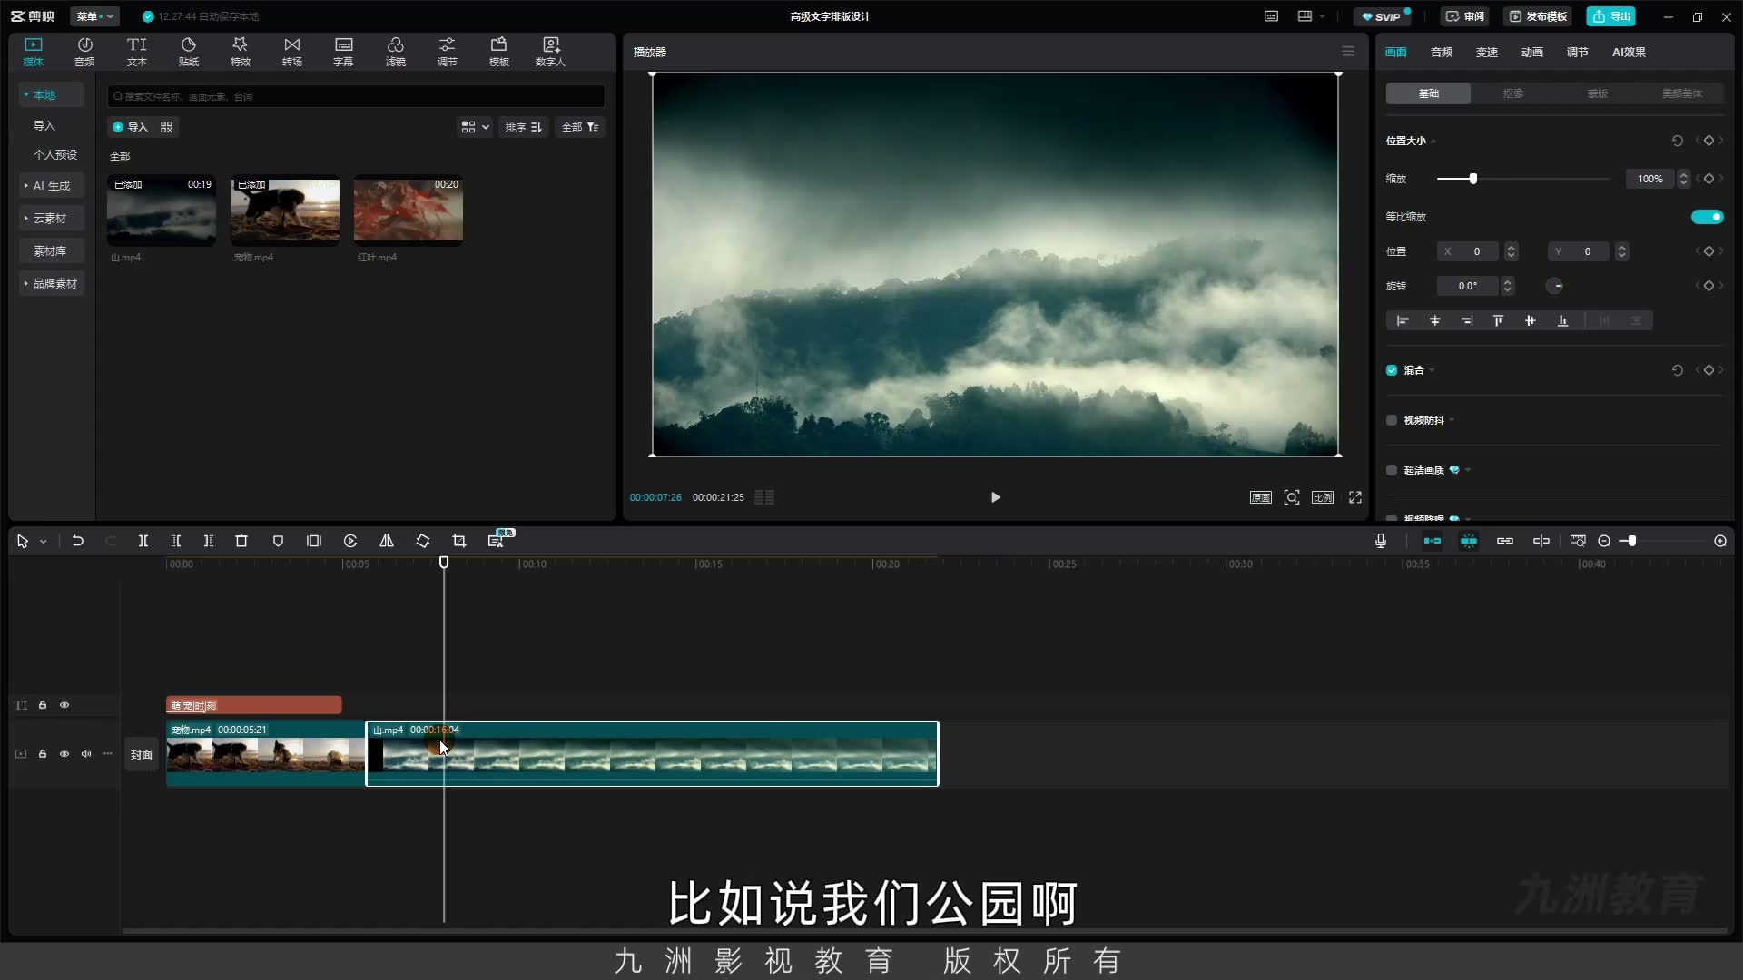Click the player fullscreen icon
This screenshot has height=980, width=1743.
coord(1355,497)
